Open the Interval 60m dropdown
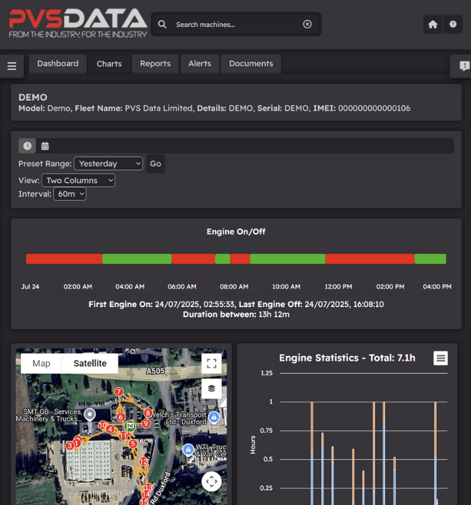The height and width of the screenshot is (505, 471). pos(70,194)
